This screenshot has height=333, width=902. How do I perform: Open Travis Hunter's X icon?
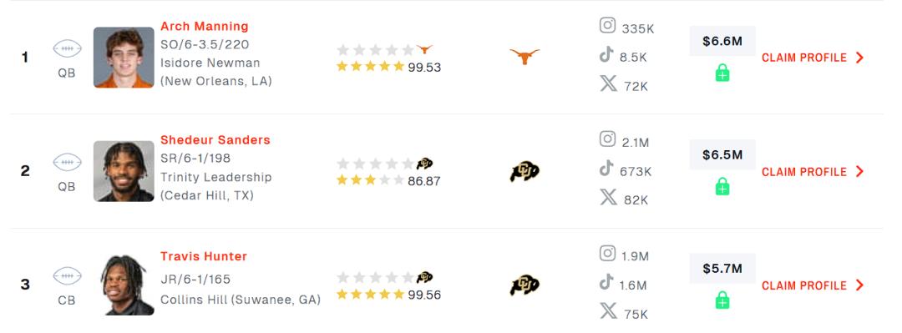pyautogui.click(x=608, y=311)
